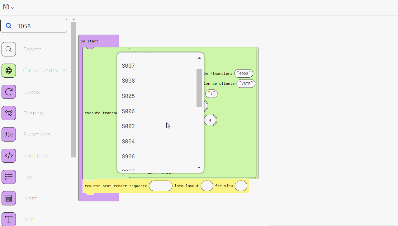
Task: Click the empty render sequence input slot
Action: [160, 186]
